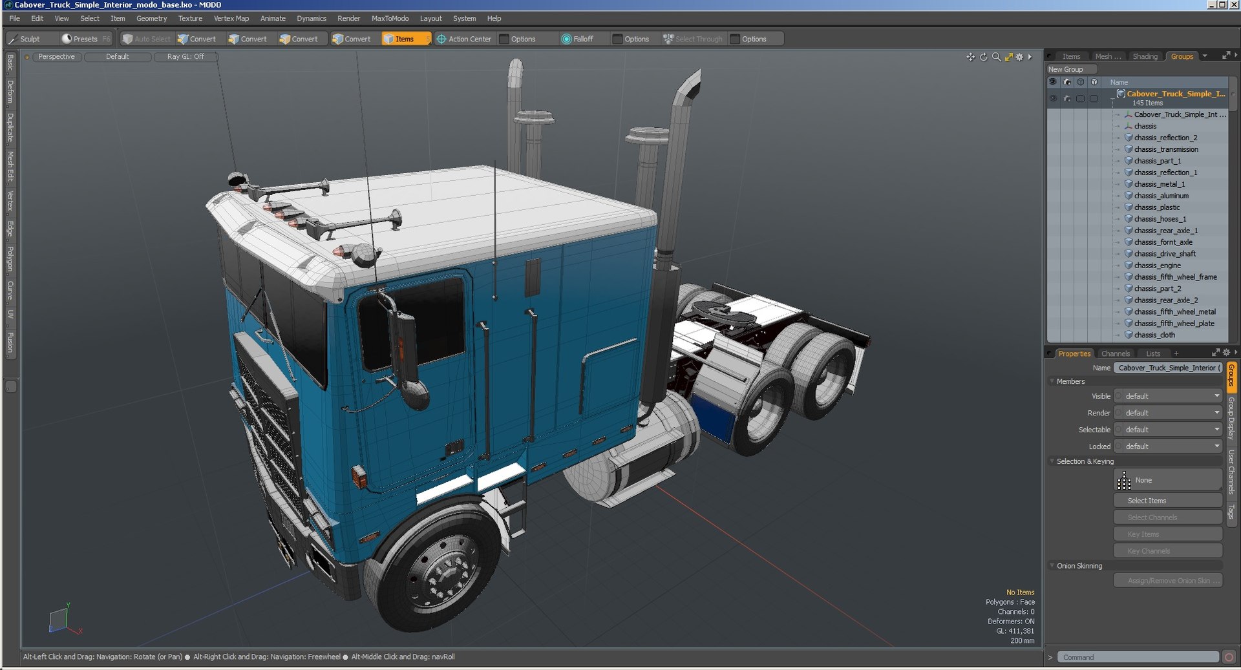Open the Texture menu

pyautogui.click(x=190, y=19)
